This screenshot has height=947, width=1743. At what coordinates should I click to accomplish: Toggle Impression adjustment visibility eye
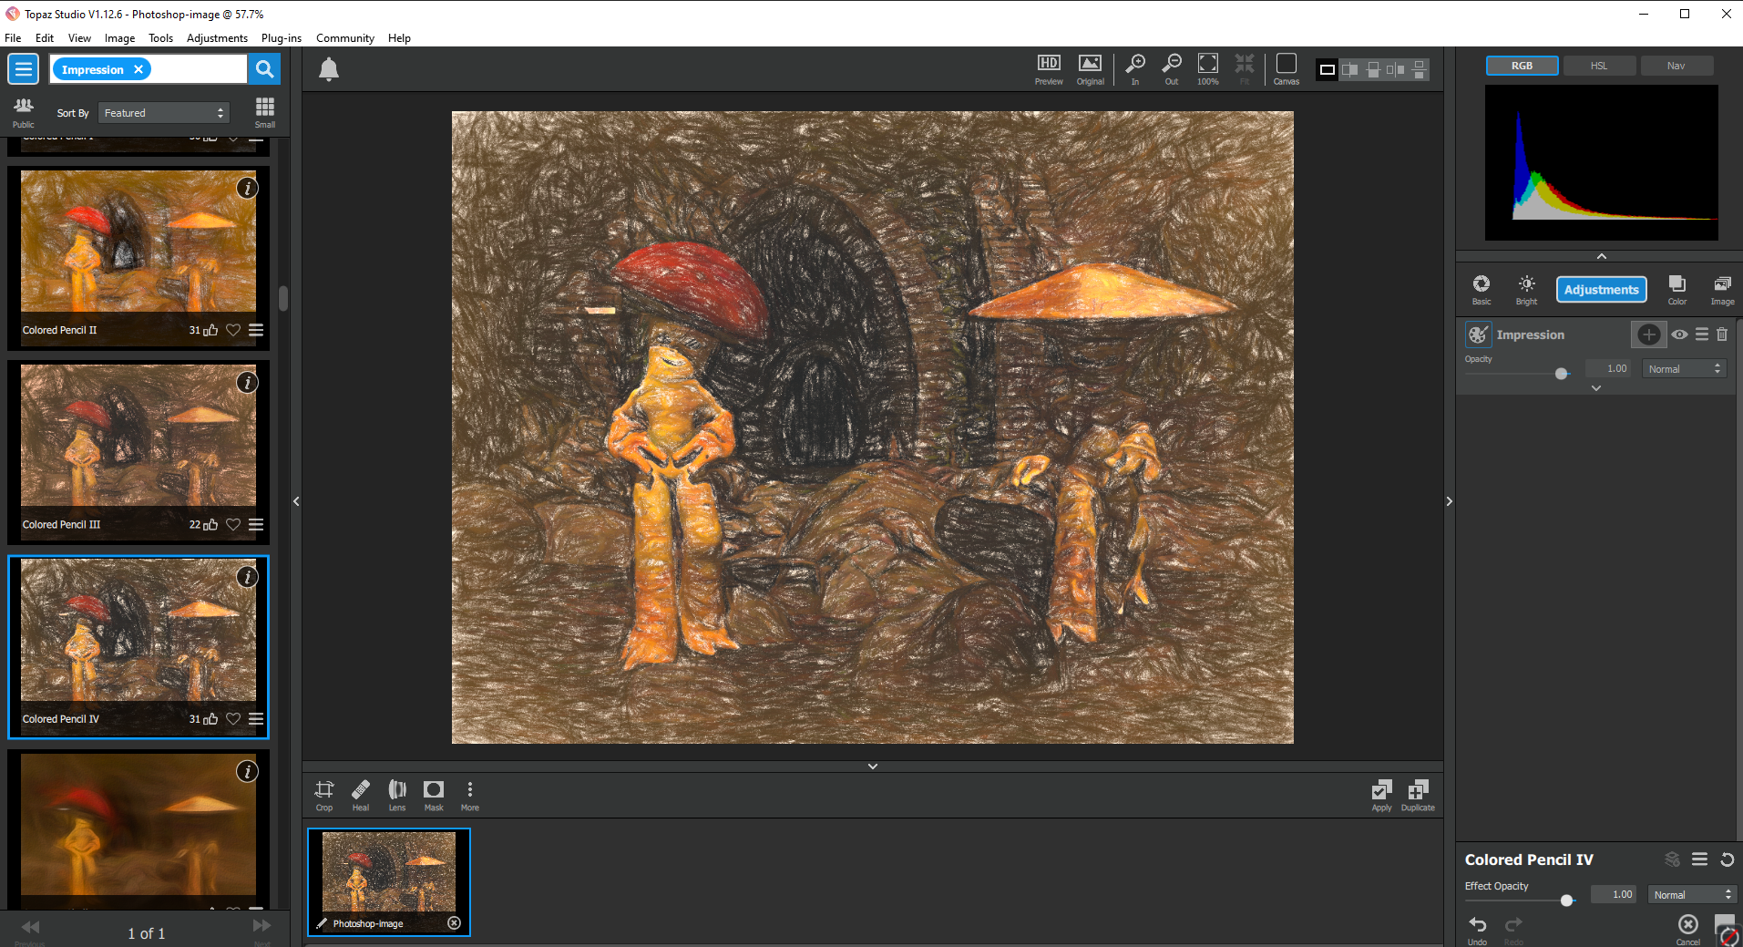(1679, 335)
